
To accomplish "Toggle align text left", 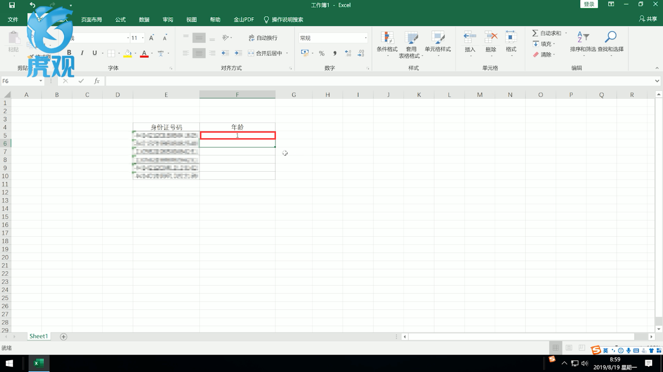I will 186,53.
